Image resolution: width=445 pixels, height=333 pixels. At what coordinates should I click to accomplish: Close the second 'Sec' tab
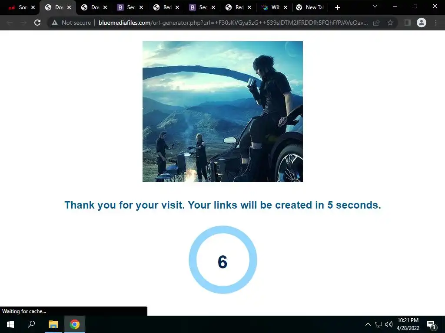point(213,8)
